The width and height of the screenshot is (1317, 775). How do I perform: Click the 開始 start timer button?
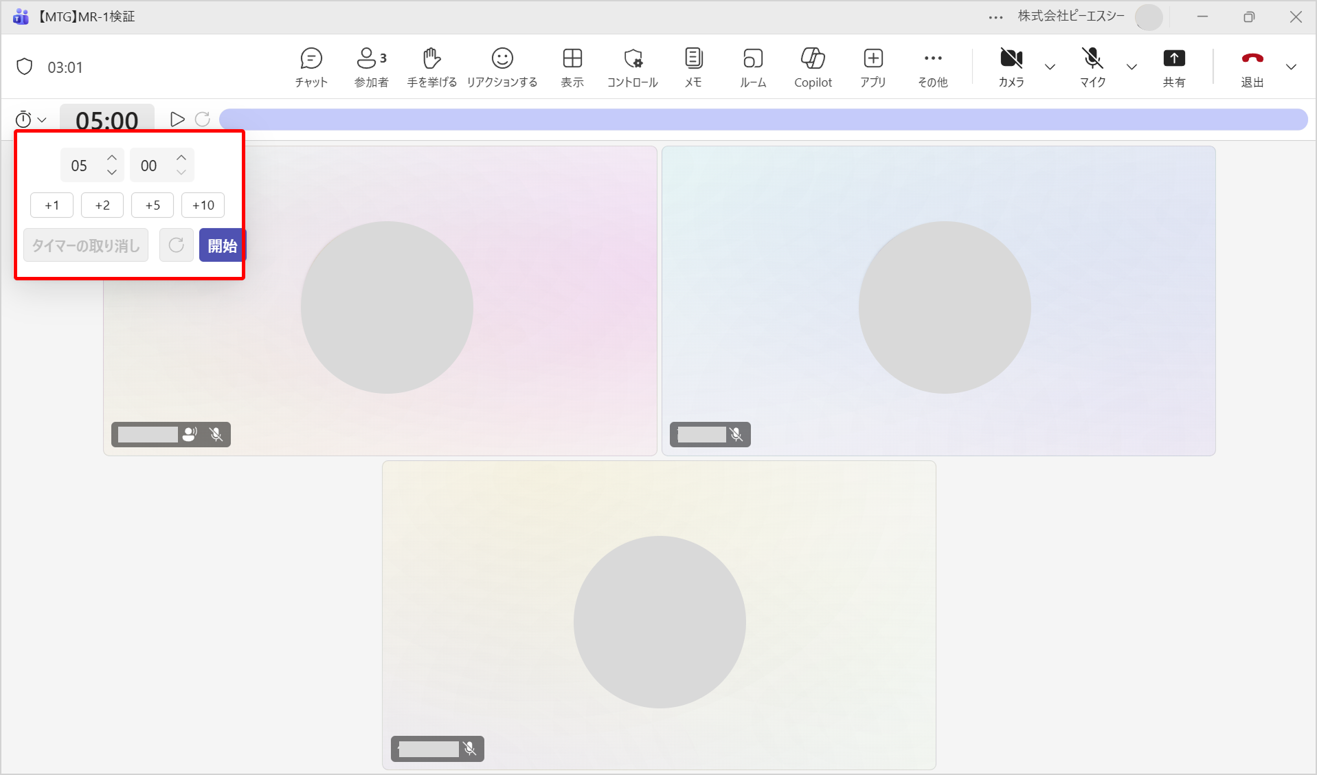221,245
